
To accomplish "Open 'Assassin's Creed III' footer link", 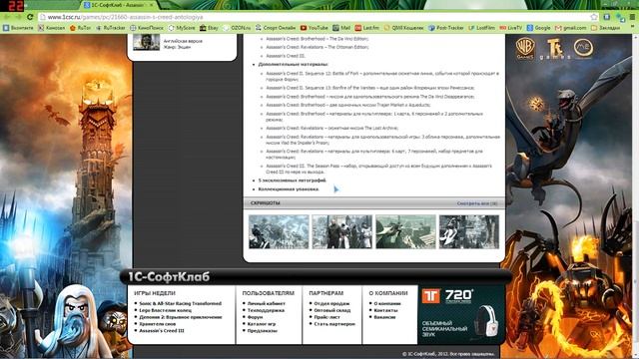I will click(x=162, y=331).
